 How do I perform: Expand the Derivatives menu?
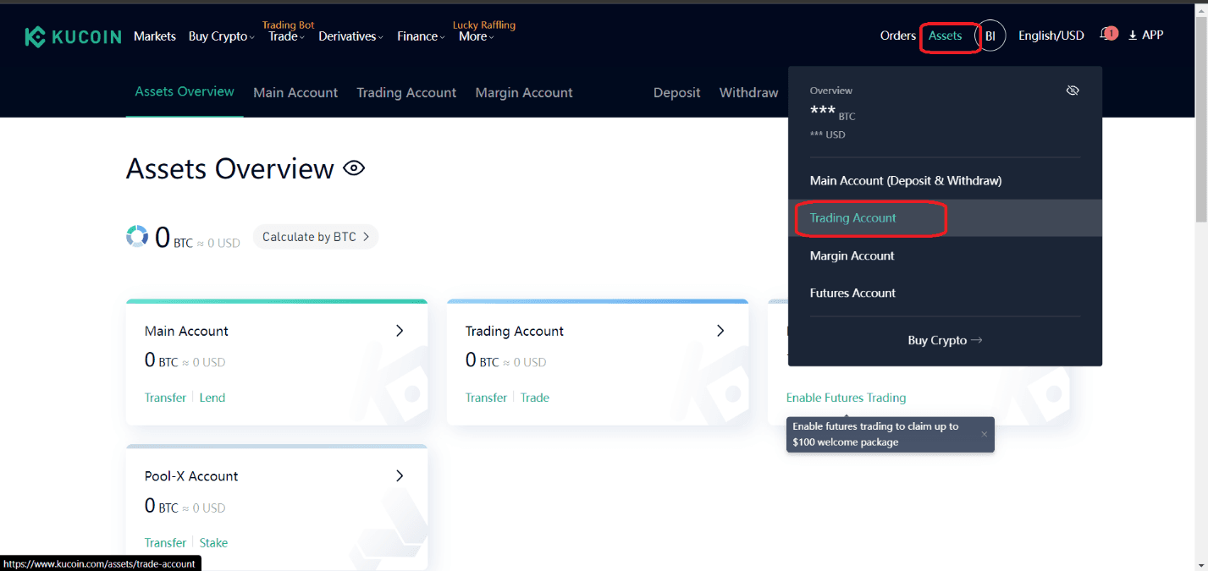tap(350, 36)
